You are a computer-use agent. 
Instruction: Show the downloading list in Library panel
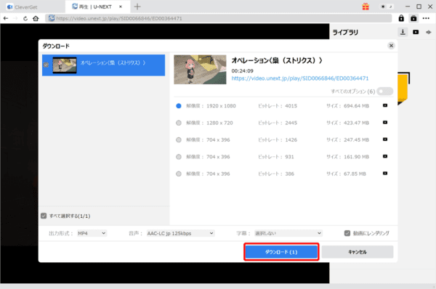point(403,32)
